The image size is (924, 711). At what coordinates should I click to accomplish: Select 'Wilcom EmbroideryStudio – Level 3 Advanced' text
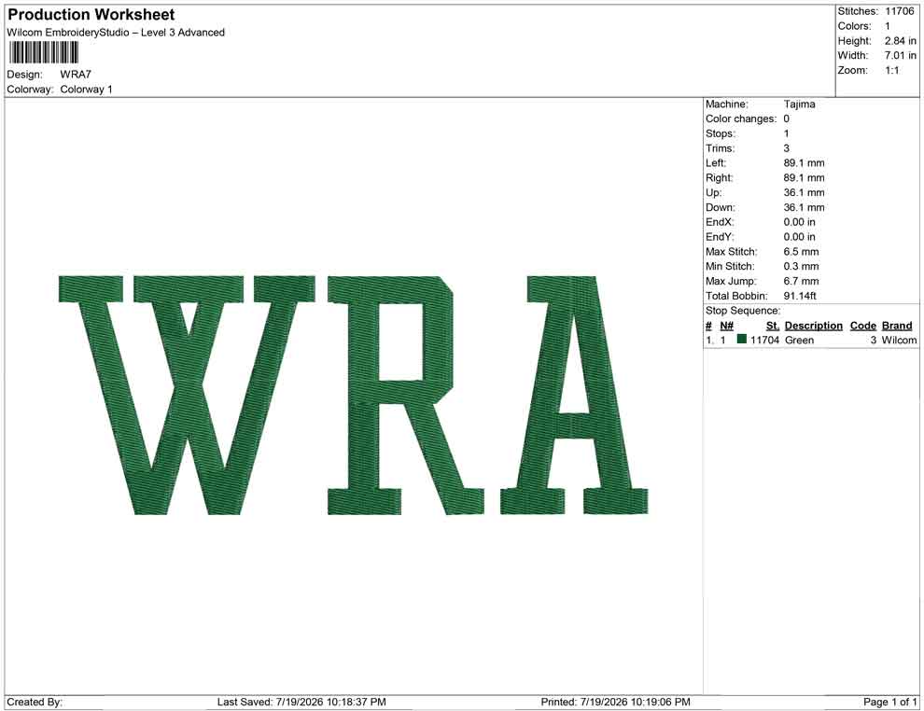tap(116, 33)
